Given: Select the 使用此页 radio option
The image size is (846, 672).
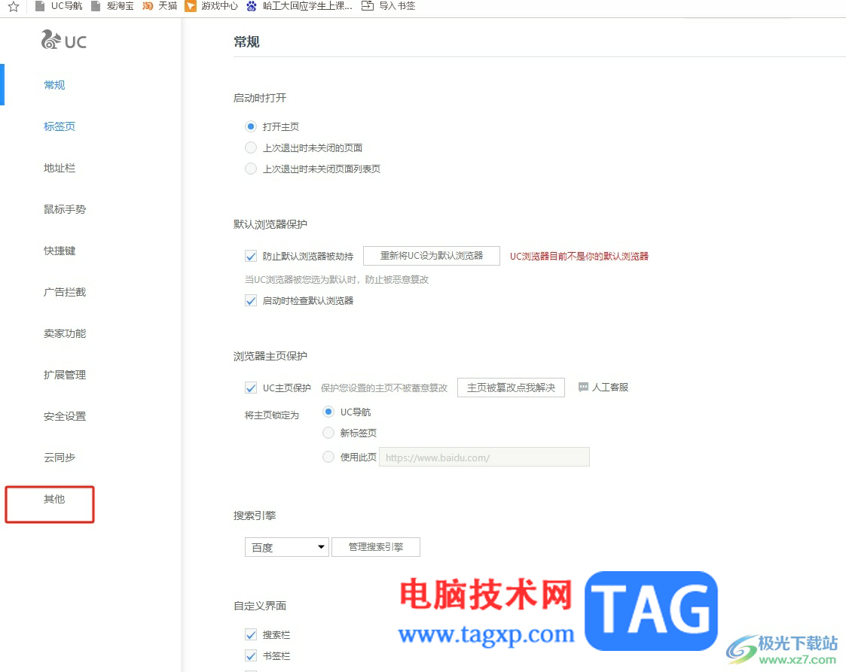Looking at the screenshot, I should click(328, 457).
